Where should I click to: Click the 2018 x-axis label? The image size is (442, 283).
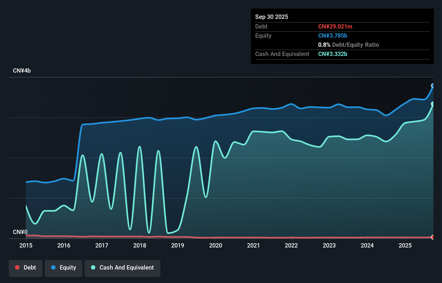pyautogui.click(x=140, y=245)
